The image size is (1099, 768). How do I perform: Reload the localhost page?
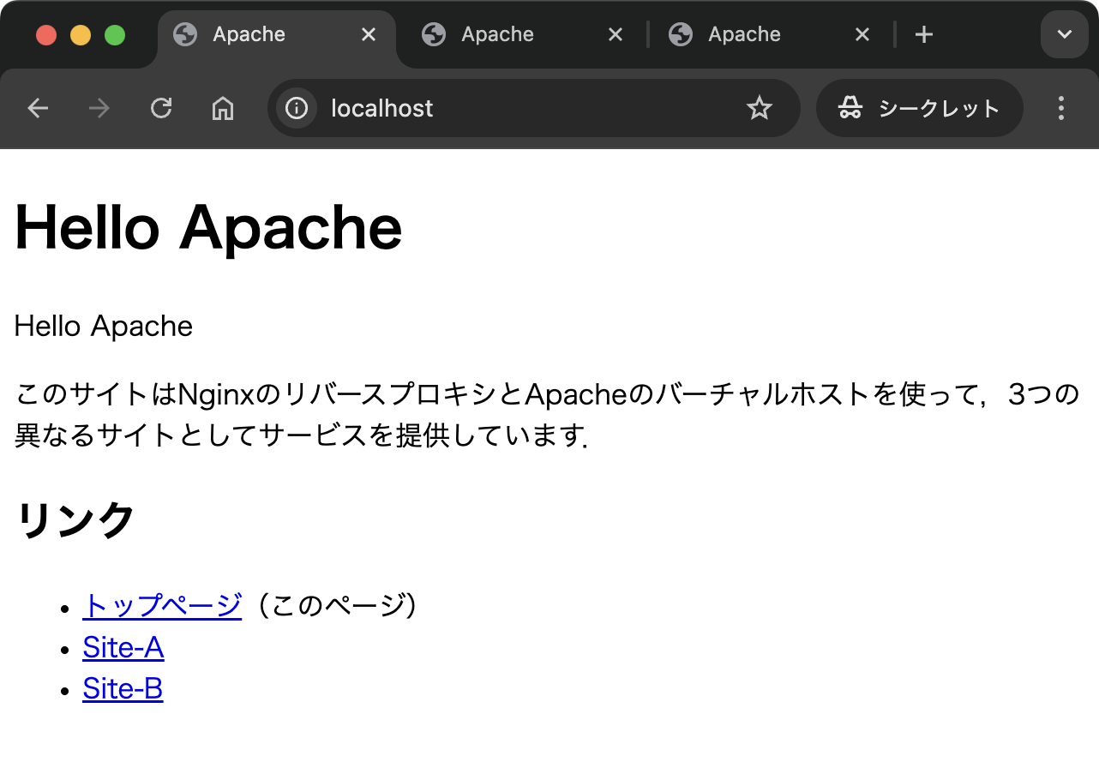click(x=161, y=108)
